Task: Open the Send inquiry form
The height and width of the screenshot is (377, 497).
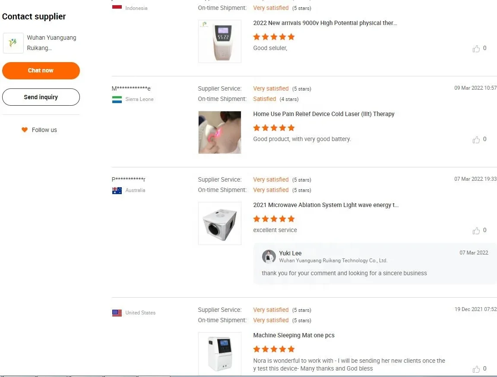Action: tap(41, 97)
